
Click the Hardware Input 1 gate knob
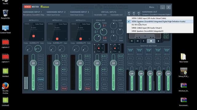[38, 49]
